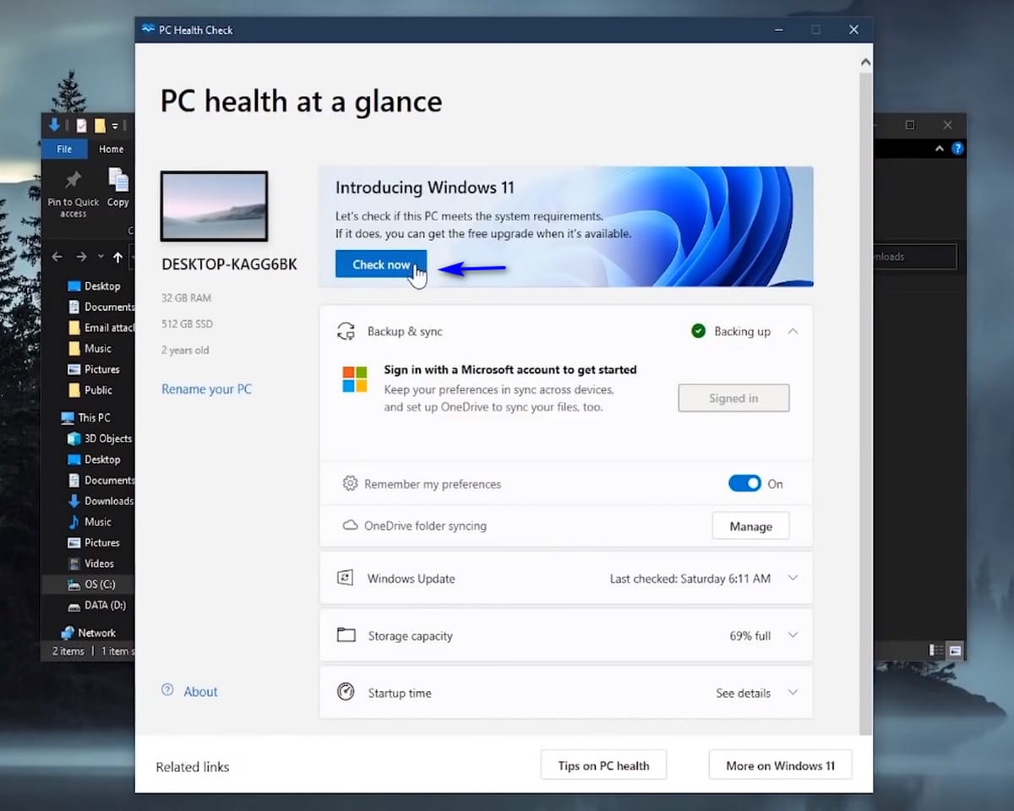This screenshot has height=811, width=1014.
Task: Collapse the ribbon chevron in File Explorer
Action: (x=939, y=149)
